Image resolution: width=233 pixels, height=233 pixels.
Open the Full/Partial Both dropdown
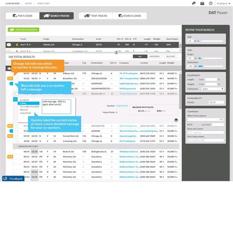[213, 89]
